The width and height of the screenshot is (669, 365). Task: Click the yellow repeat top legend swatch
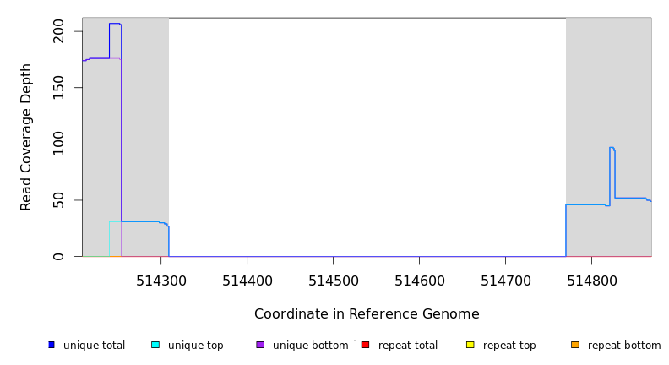(470, 345)
